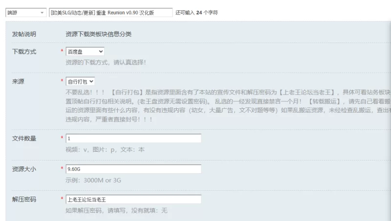
Task: Click the 不要乱选 warning paragraph under 来源
Action: coord(228,106)
